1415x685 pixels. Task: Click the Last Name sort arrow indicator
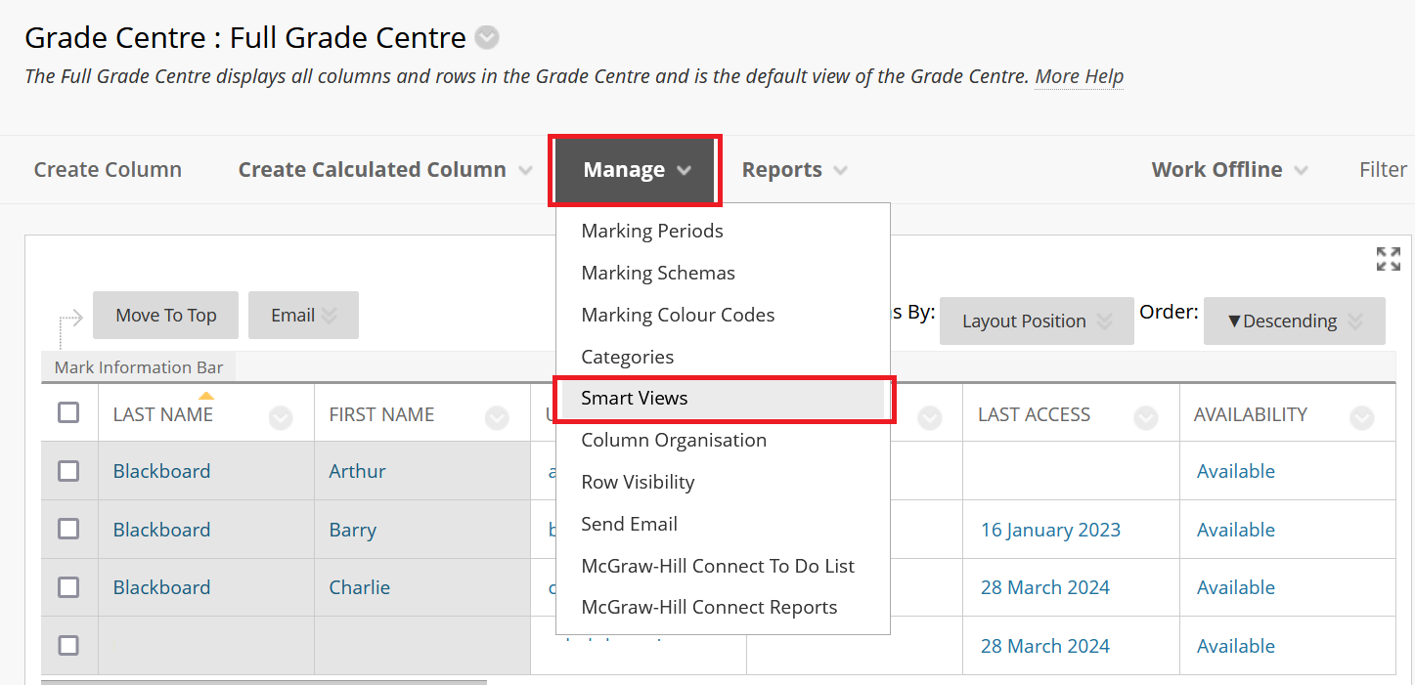(x=205, y=396)
